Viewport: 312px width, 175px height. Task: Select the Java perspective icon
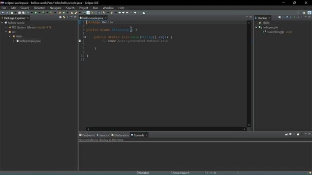tap(310, 13)
